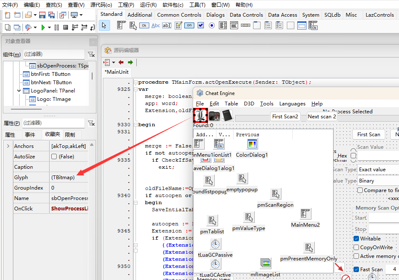Click the green Run button
399x280 pixels.
[x=43, y=27]
